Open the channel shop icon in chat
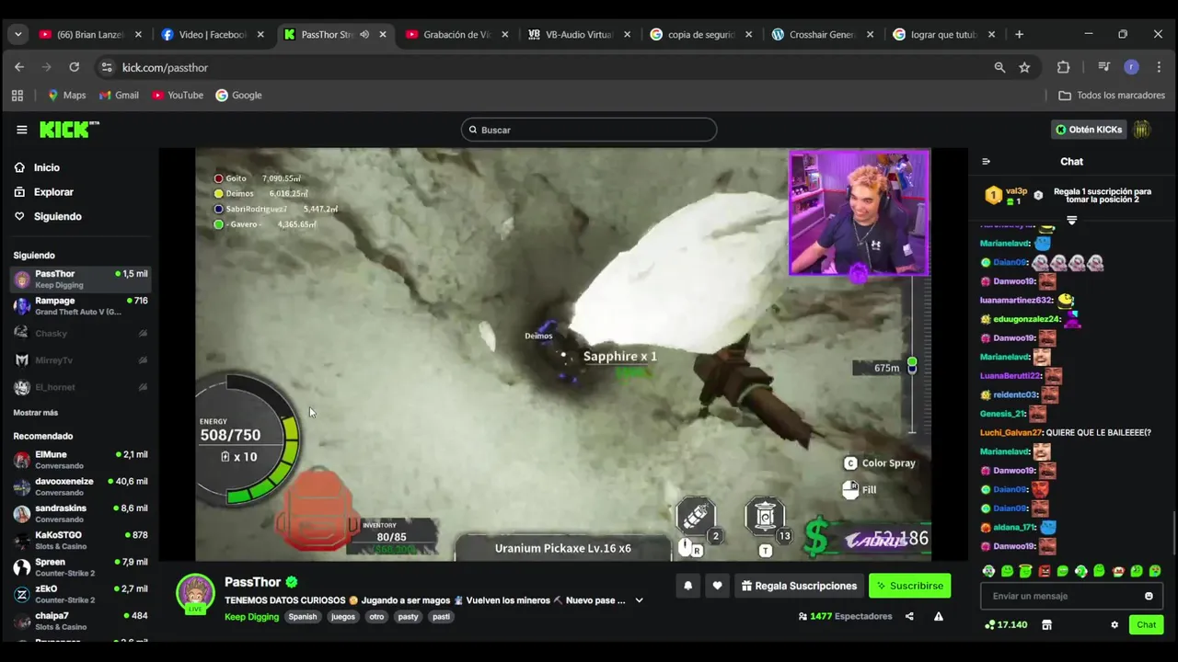Image resolution: width=1178 pixels, height=662 pixels. pyautogui.click(x=1046, y=624)
